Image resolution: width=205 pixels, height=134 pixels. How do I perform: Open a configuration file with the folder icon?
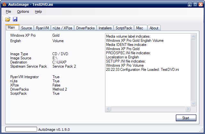[x=8, y=19]
